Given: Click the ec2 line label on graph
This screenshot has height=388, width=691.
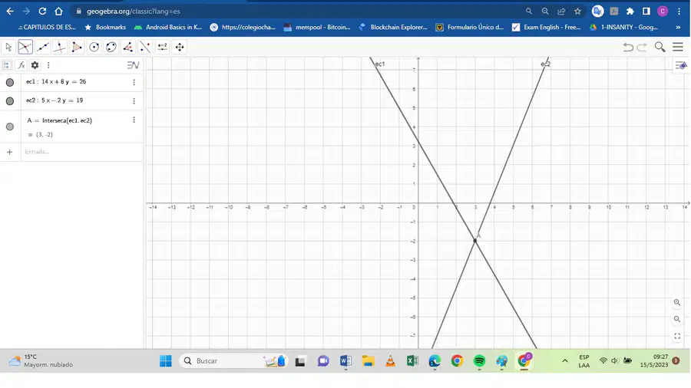Looking at the screenshot, I should click(546, 64).
